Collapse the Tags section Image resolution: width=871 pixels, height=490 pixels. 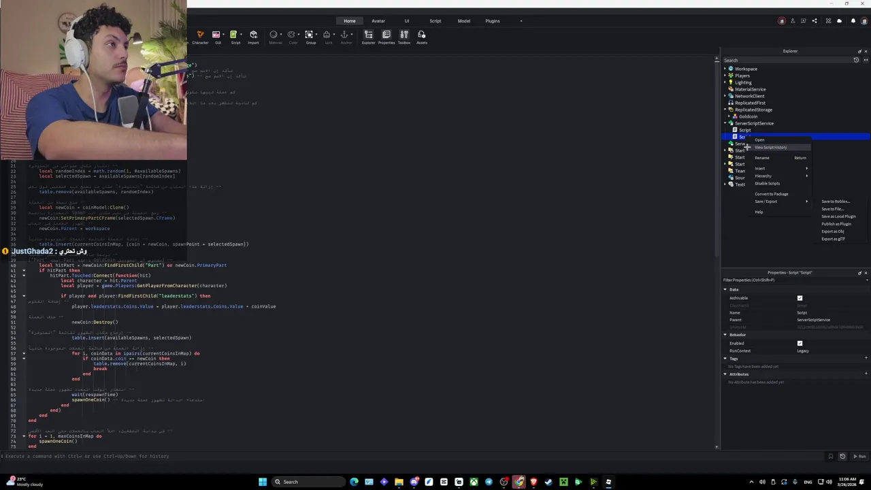725,359
